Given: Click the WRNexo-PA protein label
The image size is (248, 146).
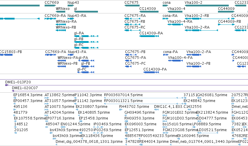Looking at the screenshot, I should point(68,58).
